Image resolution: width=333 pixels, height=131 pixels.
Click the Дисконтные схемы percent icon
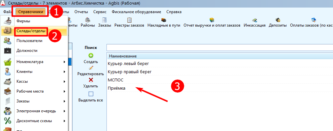click(x=8, y=121)
